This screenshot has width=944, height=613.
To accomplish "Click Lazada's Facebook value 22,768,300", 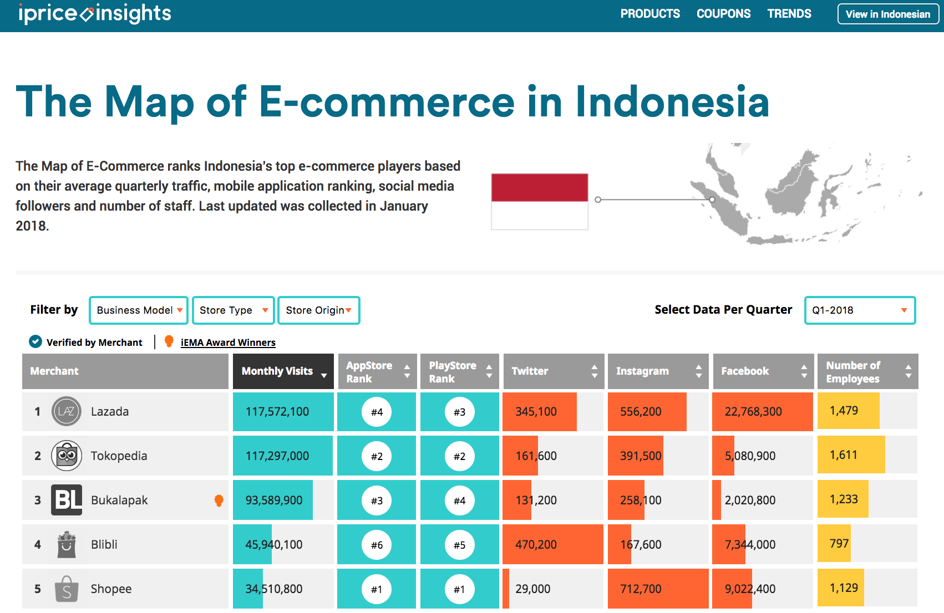I will 753,412.
